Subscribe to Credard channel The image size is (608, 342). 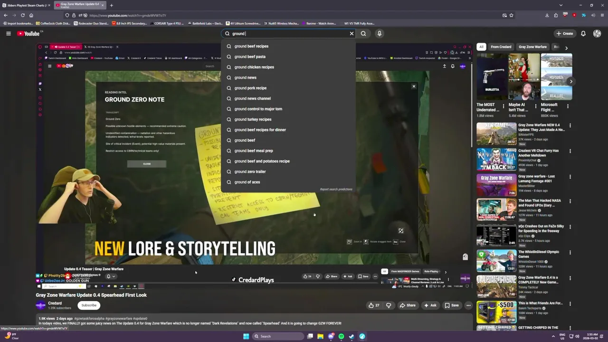pyautogui.click(x=89, y=305)
